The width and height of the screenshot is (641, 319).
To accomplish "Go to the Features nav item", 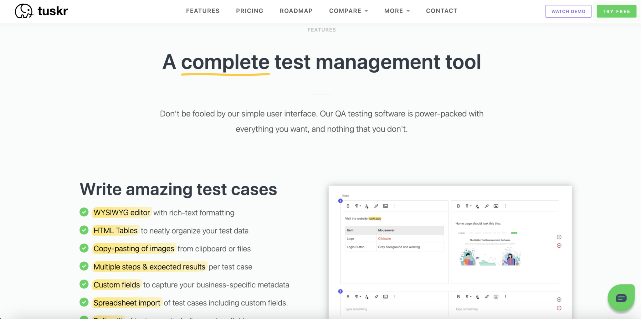I will [203, 11].
